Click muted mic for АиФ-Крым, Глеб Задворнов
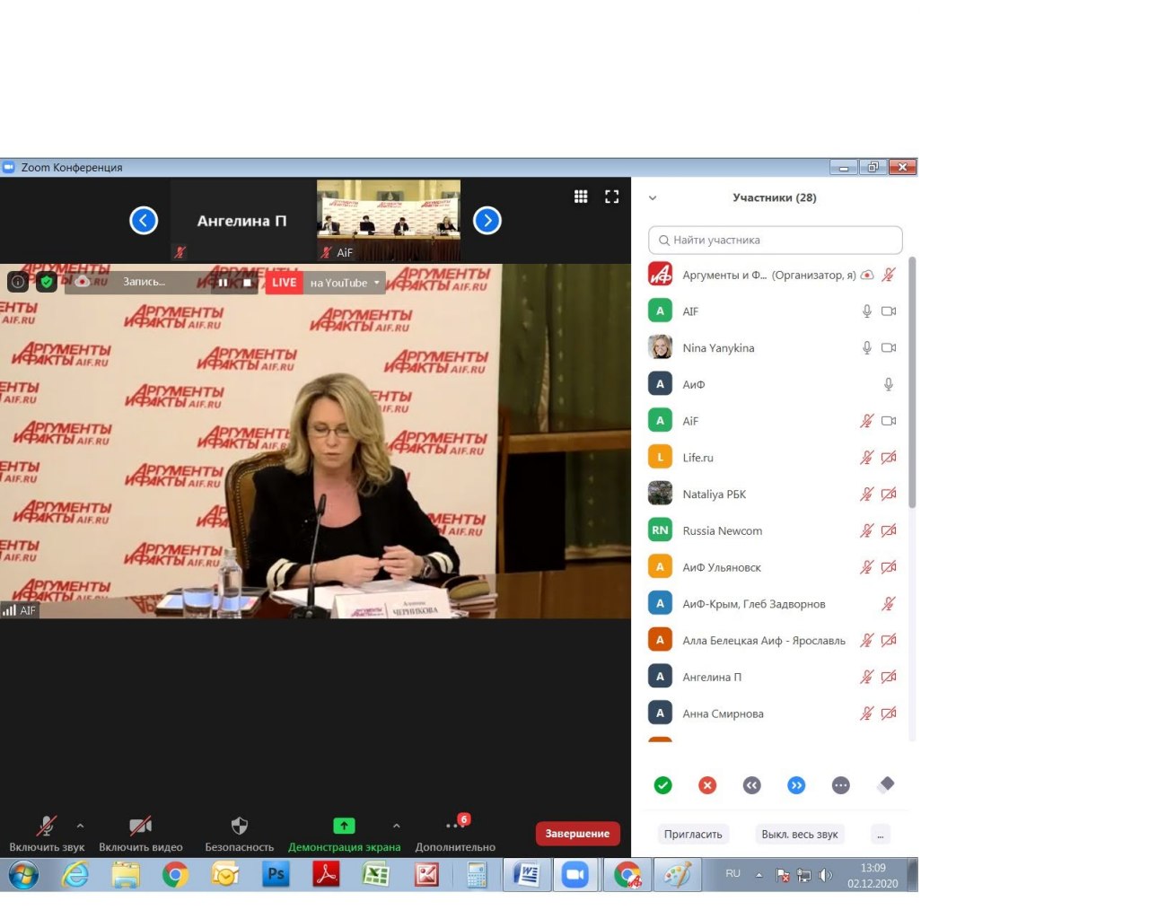 889,604
